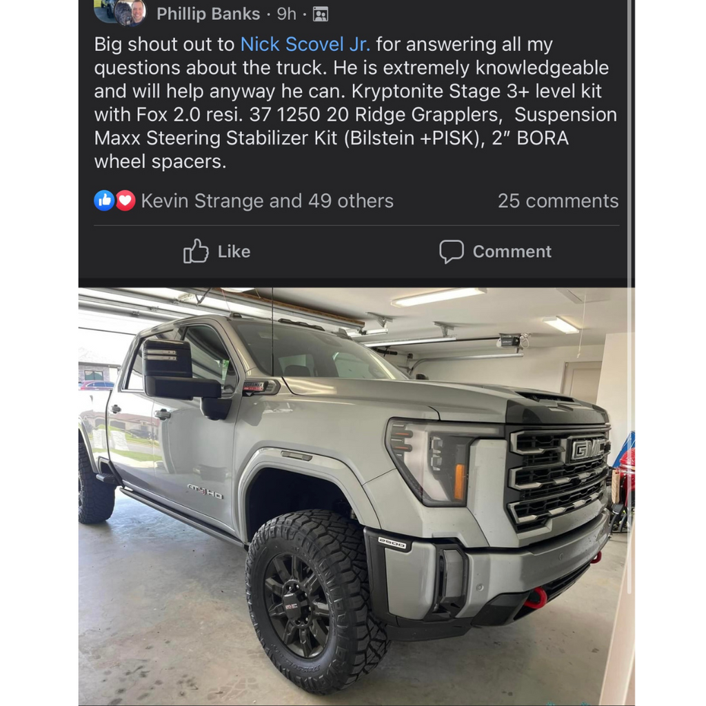
Task: Click the post text about Kryptonite kit
Action: 356,103
